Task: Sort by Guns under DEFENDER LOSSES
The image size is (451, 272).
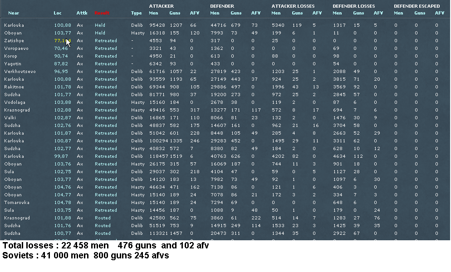Action: click(x=359, y=13)
